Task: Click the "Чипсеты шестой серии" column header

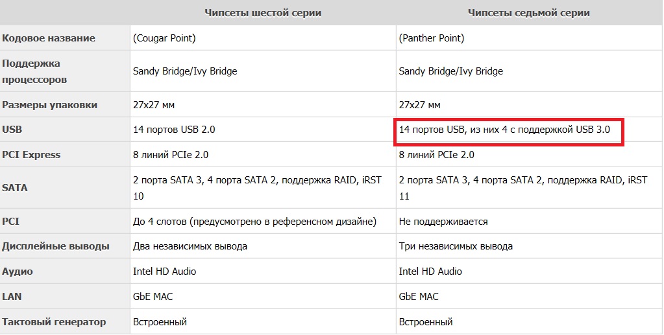Action: pos(263,13)
